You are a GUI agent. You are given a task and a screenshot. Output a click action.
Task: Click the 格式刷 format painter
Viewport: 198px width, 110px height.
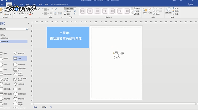8,14
